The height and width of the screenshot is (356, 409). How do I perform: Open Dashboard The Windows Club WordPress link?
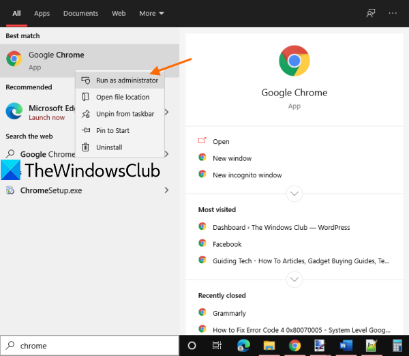point(281,227)
